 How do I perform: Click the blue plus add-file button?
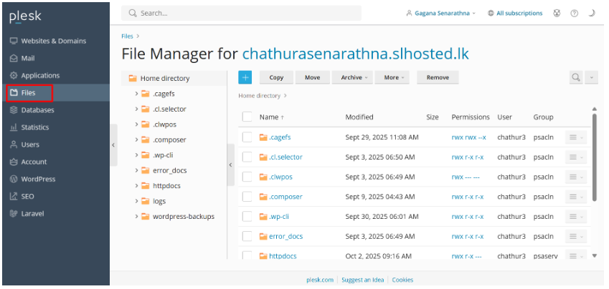click(x=245, y=77)
